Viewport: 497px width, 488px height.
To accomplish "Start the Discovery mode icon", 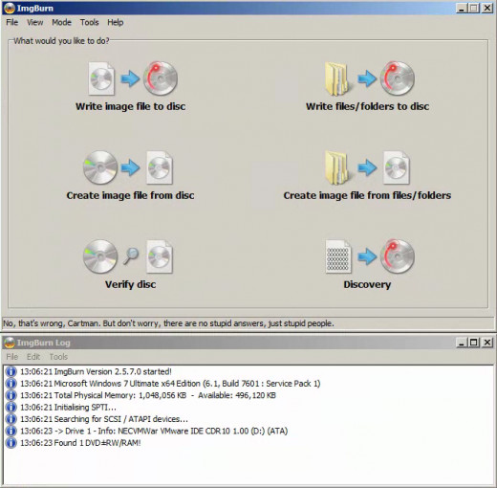I will 370,256.
